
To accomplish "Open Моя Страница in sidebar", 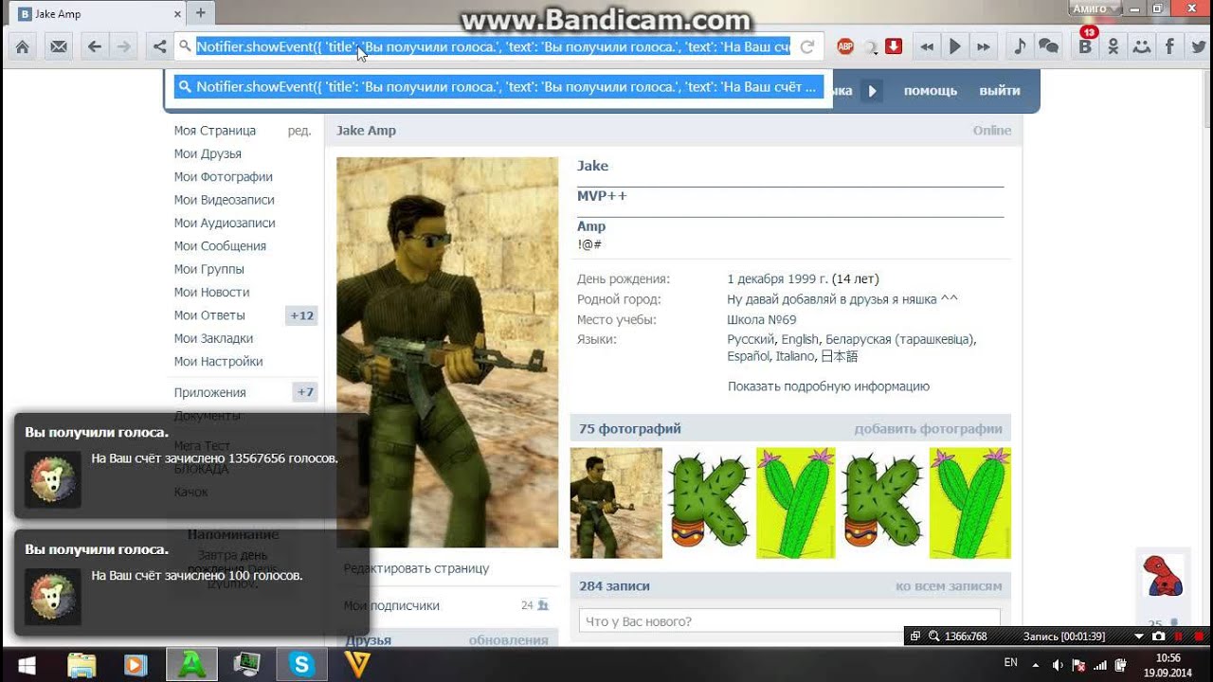I will point(215,131).
